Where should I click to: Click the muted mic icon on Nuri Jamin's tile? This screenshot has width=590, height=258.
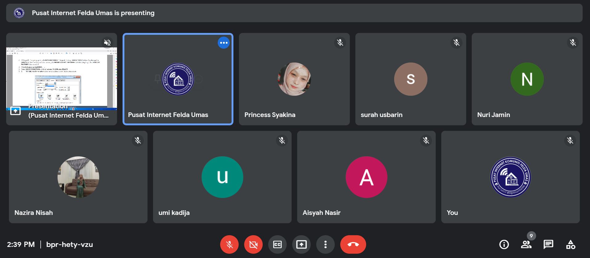[x=573, y=42]
